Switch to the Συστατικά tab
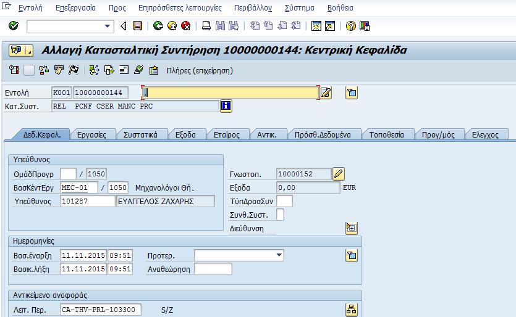 (x=140, y=134)
